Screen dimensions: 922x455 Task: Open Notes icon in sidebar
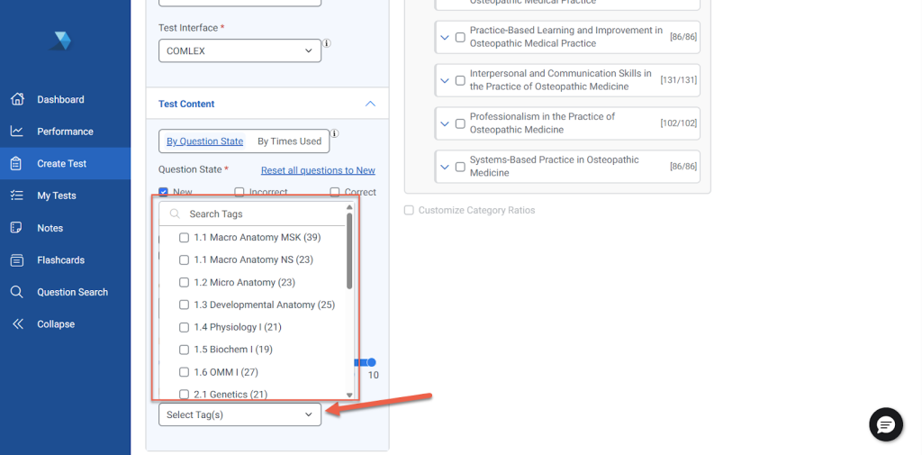coord(16,228)
